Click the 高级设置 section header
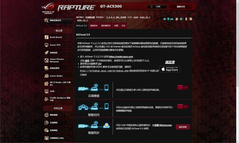This screenshot has width=239, height=143. tap(58, 108)
